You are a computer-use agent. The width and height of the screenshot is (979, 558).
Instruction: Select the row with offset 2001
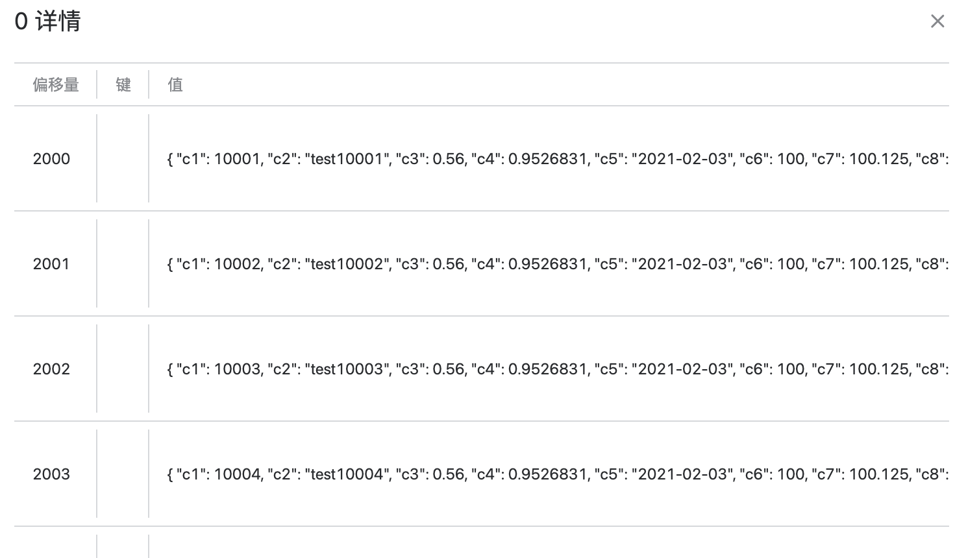(52, 264)
